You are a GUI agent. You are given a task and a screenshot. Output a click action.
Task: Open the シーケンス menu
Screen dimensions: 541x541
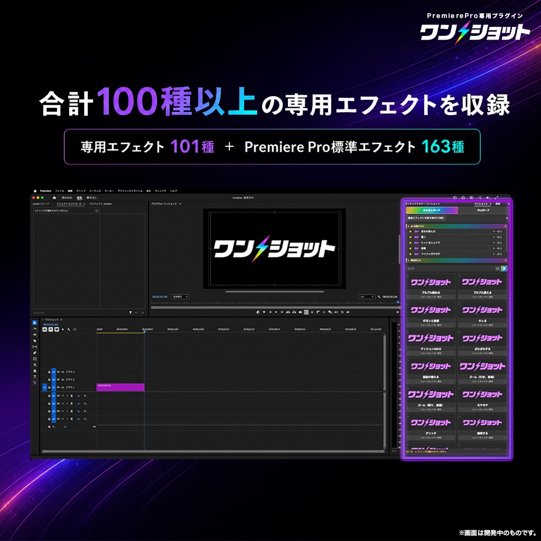(95, 191)
